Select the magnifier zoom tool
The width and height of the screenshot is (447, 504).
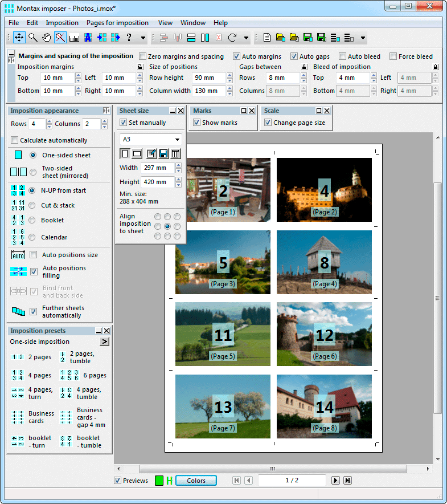[33, 38]
